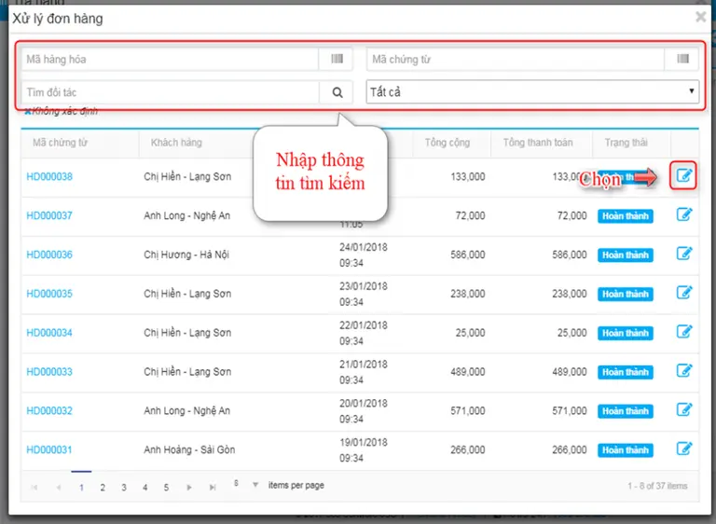The width and height of the screenshot is (716, 524).
Task: Open edit icon for order HD000031
Action: (683, 449)
